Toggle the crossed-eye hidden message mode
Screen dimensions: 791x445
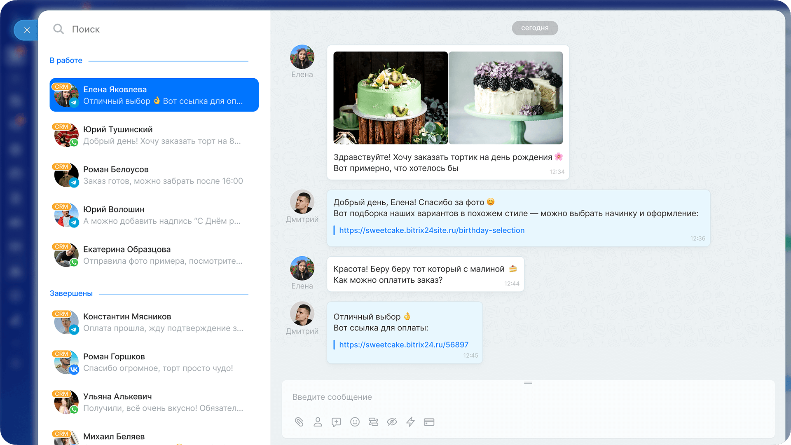(x=392, y=422)
